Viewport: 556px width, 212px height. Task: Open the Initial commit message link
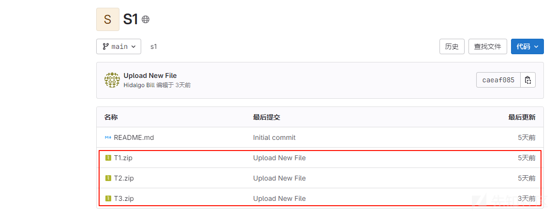(274, 137)
